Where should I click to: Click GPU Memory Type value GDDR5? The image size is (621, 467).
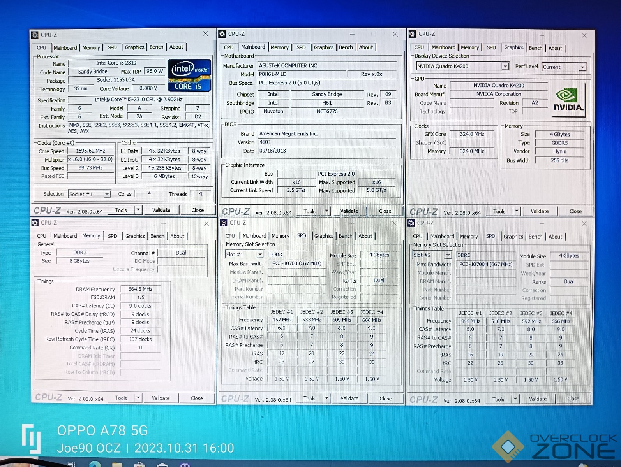[559, 143]
